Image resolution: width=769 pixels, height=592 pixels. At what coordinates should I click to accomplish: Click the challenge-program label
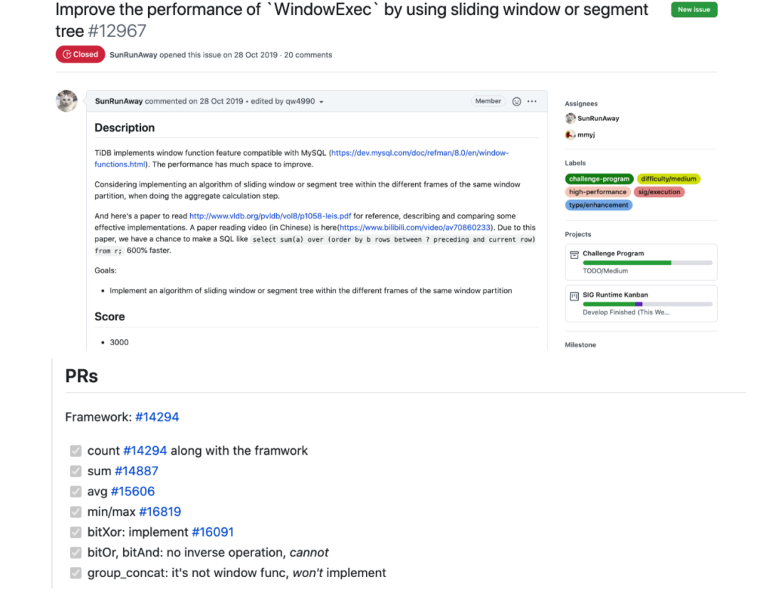pyautogui.click(x=599, y=179)
